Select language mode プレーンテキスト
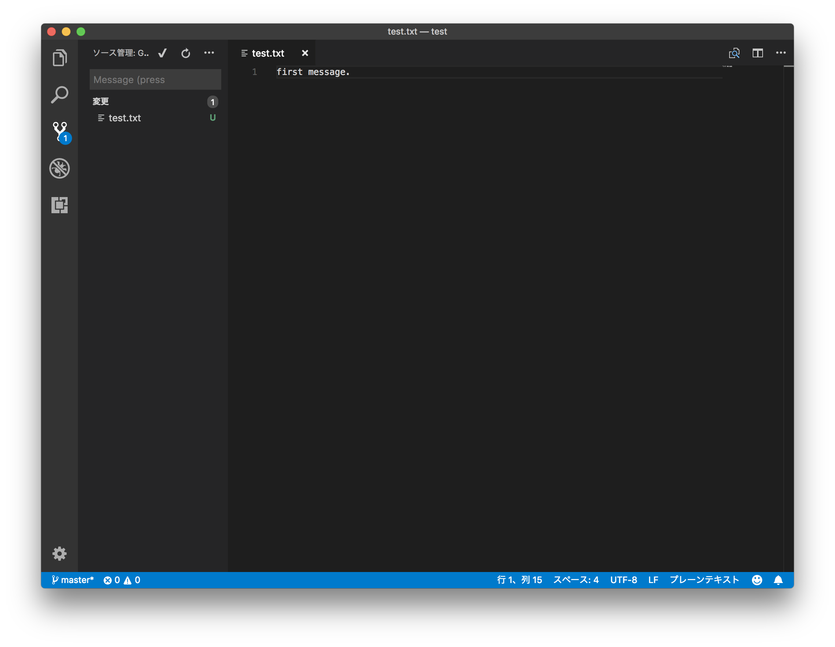The height and width of the screenshot is (647, 835). click(705, 580)
